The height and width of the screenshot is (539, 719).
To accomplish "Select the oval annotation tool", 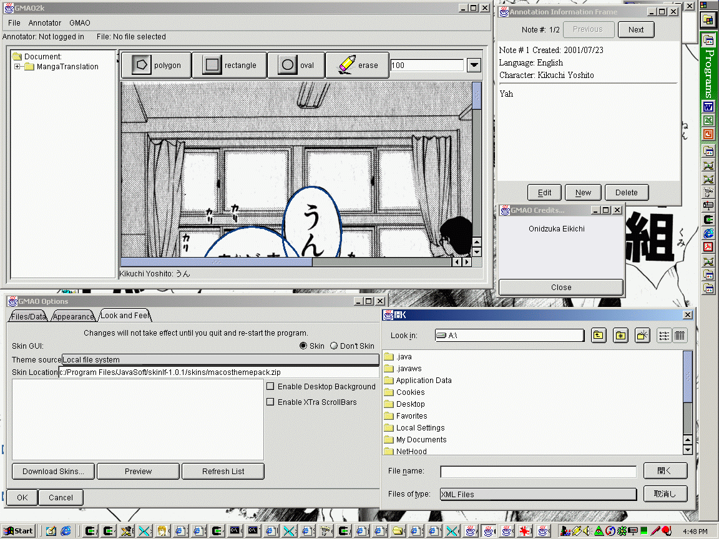I will pos(296,65).
